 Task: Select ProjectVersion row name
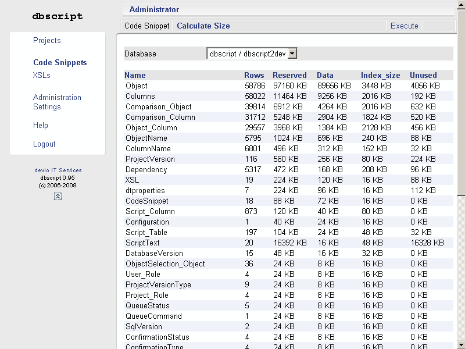click(x=150, y=159)
